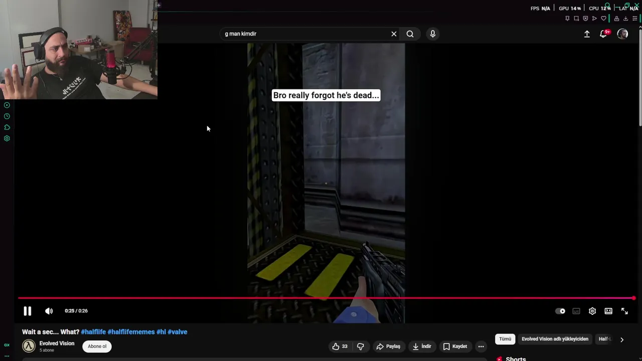Image resolution: width=642 pixels, height=361 pixels.
Task: Open the browser sidebar settings gear
Action: click(7, 138)
